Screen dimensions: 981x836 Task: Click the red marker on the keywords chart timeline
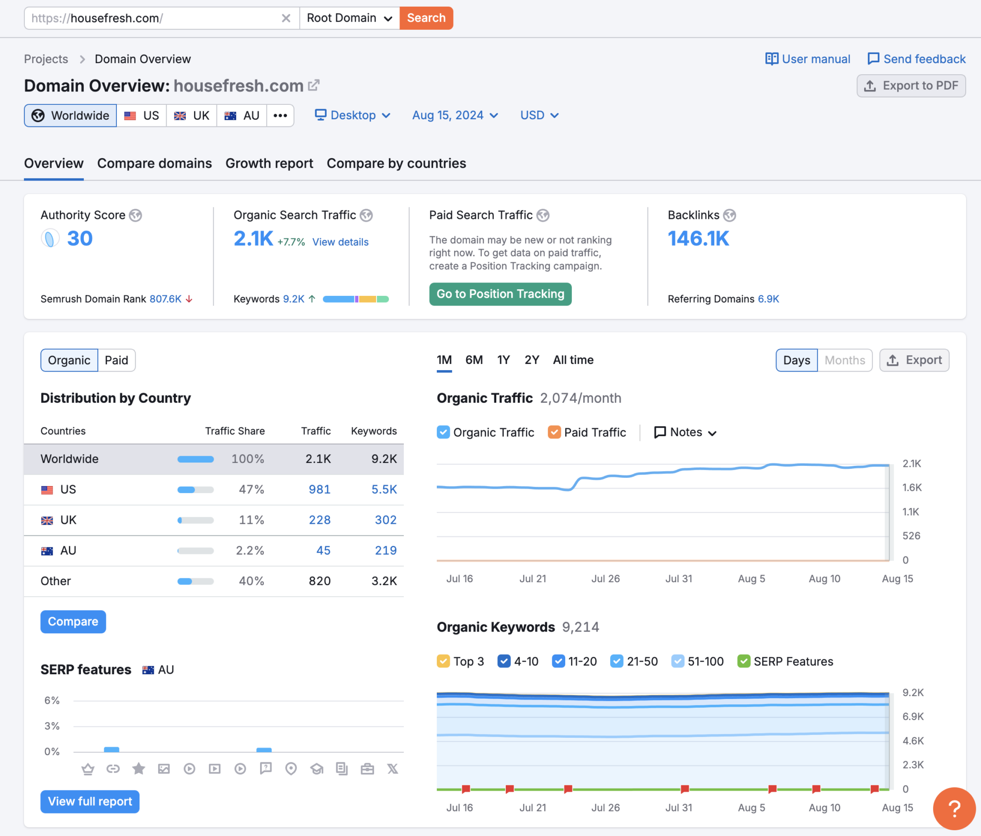click(x=684, y=789)
